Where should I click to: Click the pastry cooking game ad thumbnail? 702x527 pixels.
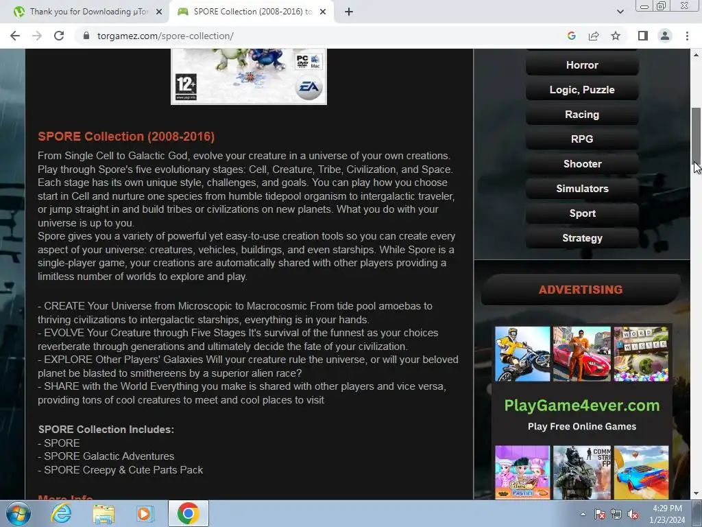pyautogui.click(x=522, y=472)
